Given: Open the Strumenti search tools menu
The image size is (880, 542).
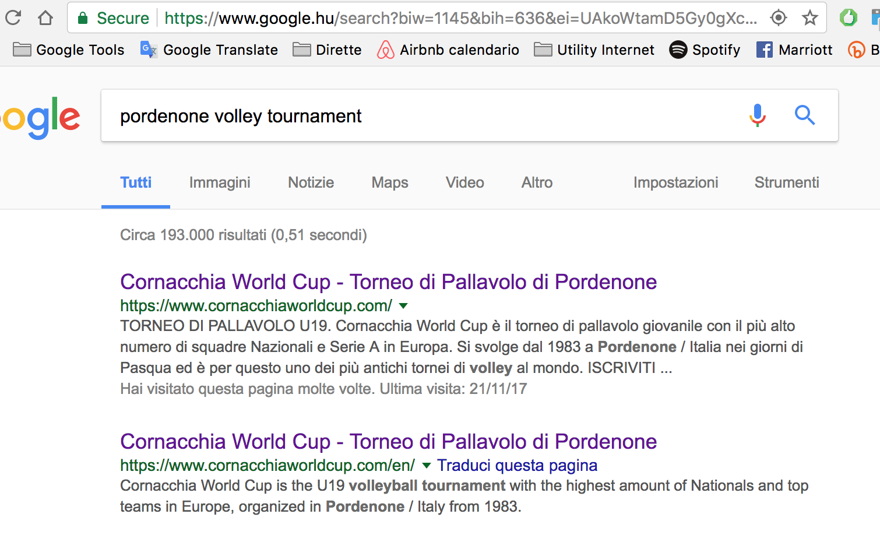Looking at the screenshot, I should 786,182.
